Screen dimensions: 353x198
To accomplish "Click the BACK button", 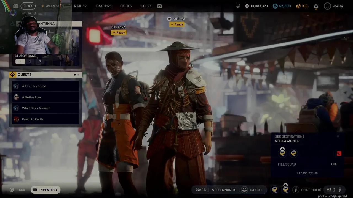I will [x=21, y=190].
